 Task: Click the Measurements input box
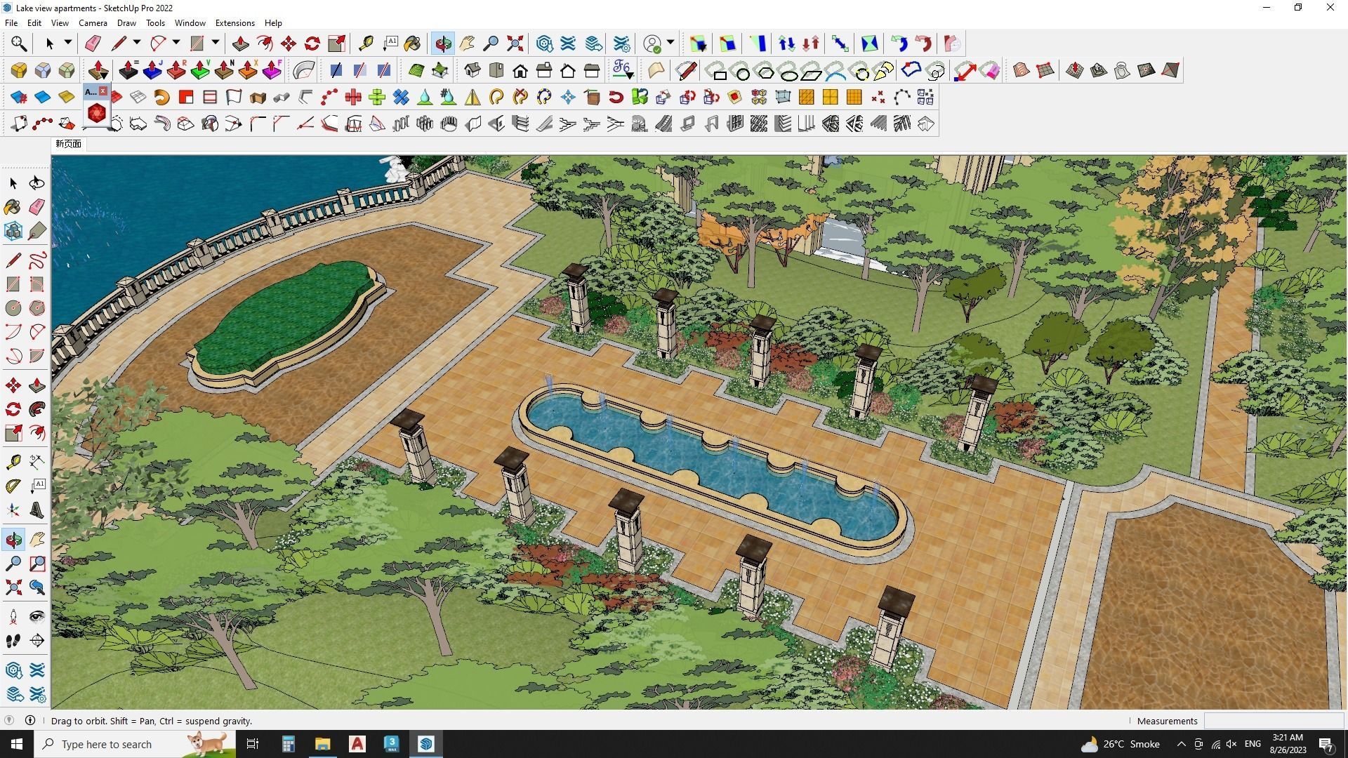[x=1274, y=721]
